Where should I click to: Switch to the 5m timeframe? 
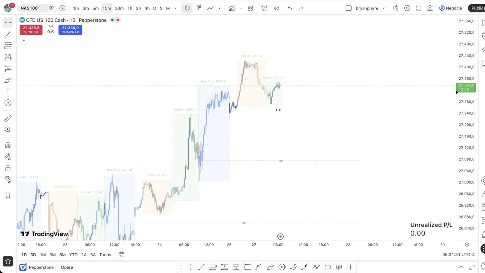95,8
